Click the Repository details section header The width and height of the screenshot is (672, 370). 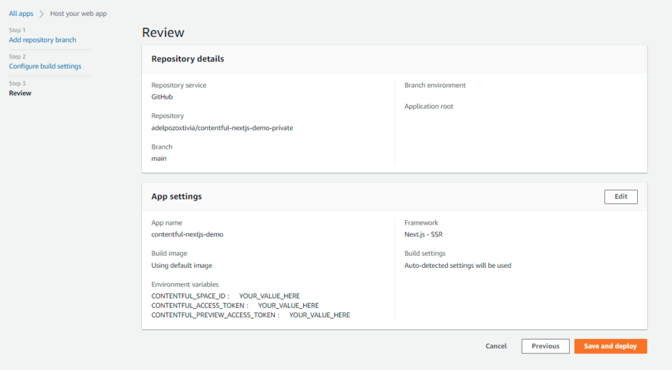(188, 59)
